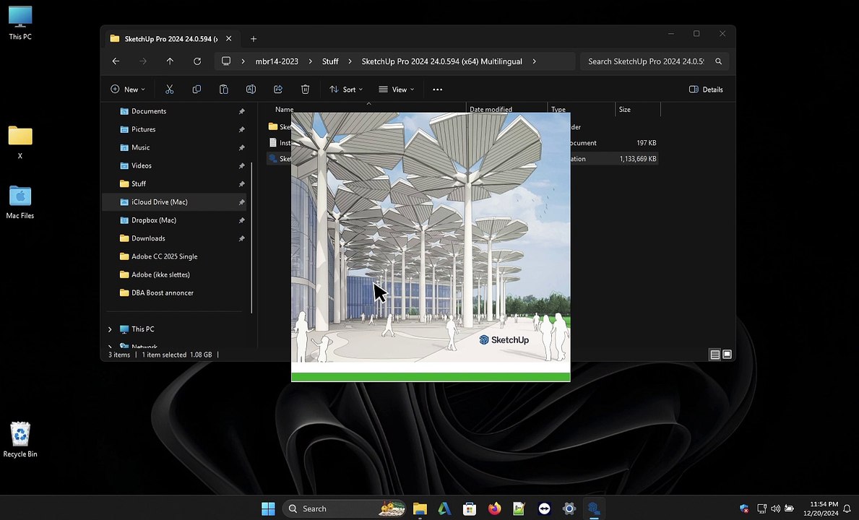Open a new Explorer tab with plus
This screenshot has width=859, height=520.
(x=253, y=39)
